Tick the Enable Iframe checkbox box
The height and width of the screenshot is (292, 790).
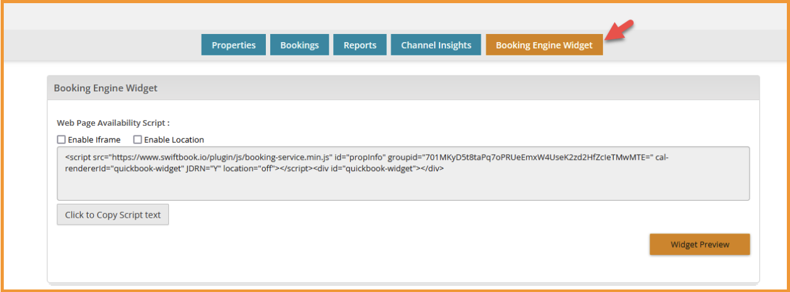(61, 140)
